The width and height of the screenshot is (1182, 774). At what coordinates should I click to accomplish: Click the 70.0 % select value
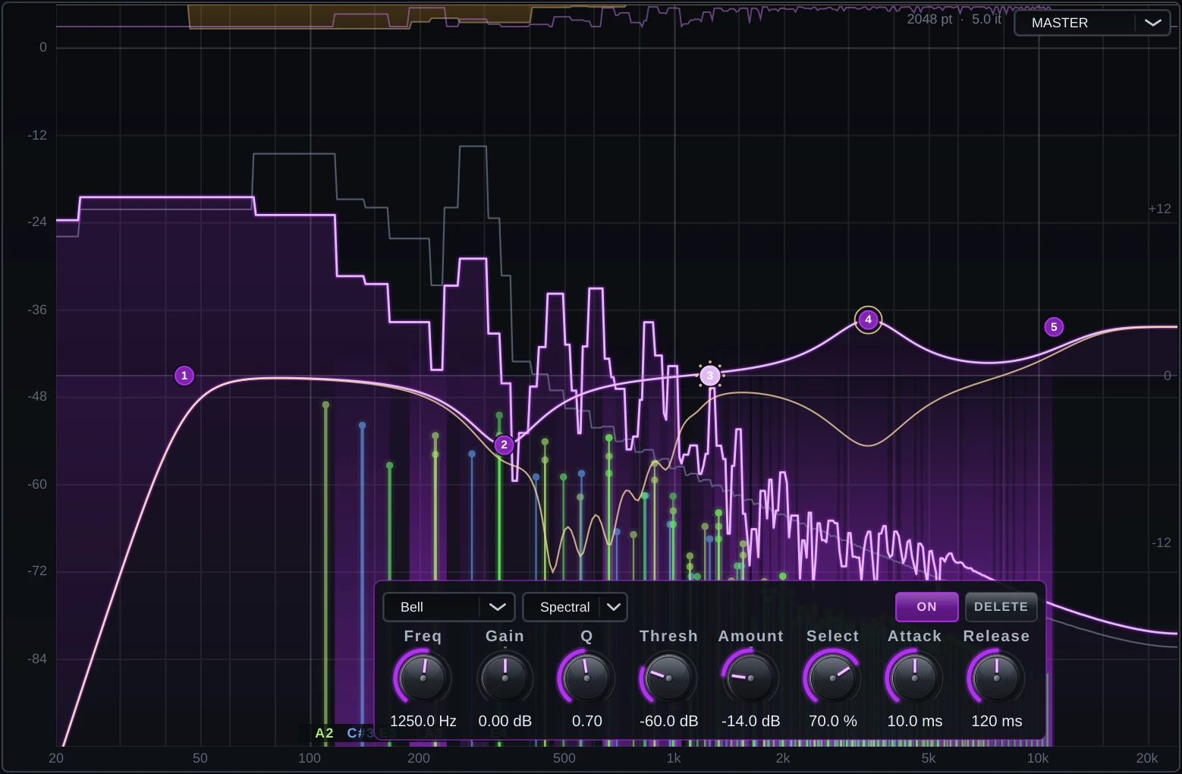[x=832, y=721]
